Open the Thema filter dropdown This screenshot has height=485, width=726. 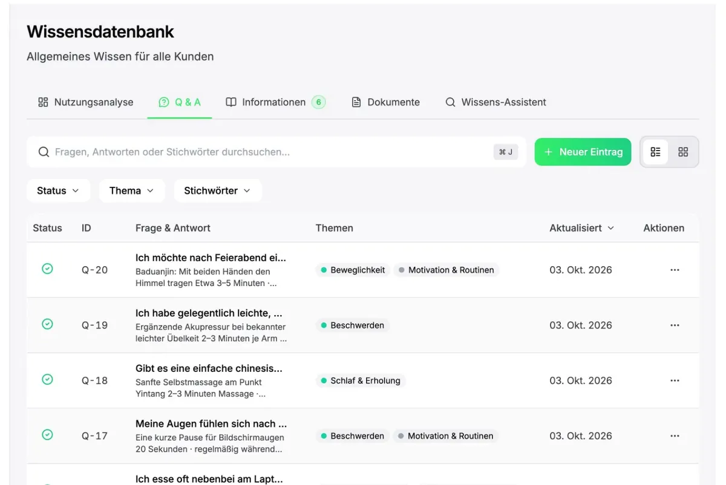click(x=131, y=190)
